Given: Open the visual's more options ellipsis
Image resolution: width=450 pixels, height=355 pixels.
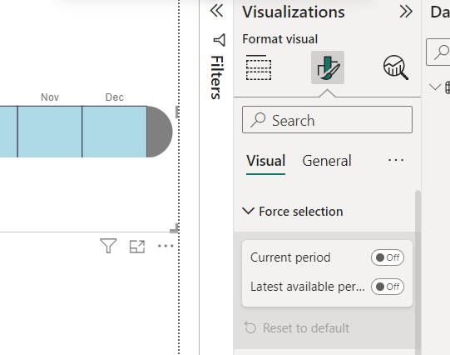Looking at the screenshot, I should (166, 246).
